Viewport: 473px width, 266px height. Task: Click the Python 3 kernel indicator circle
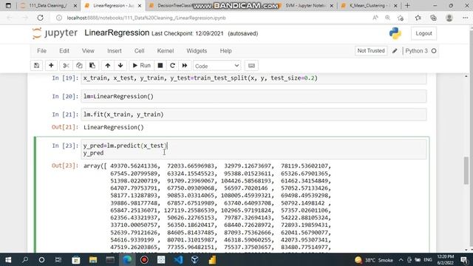434,51
